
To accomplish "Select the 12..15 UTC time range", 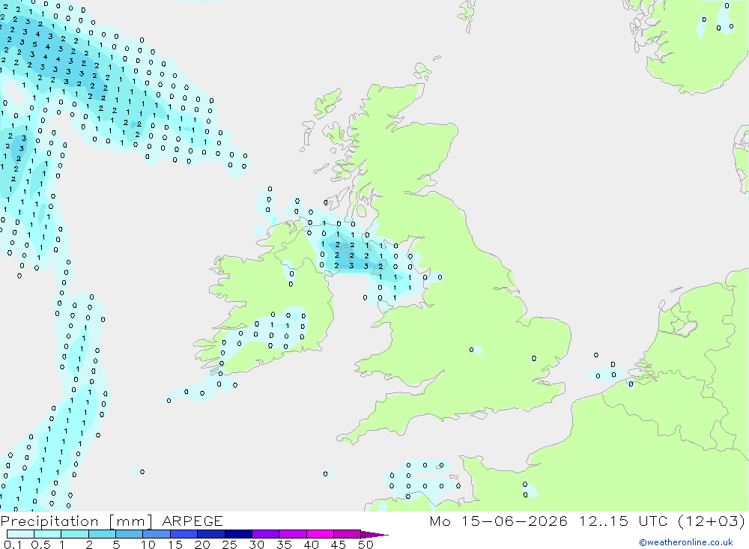I will (x=624, y=521).
